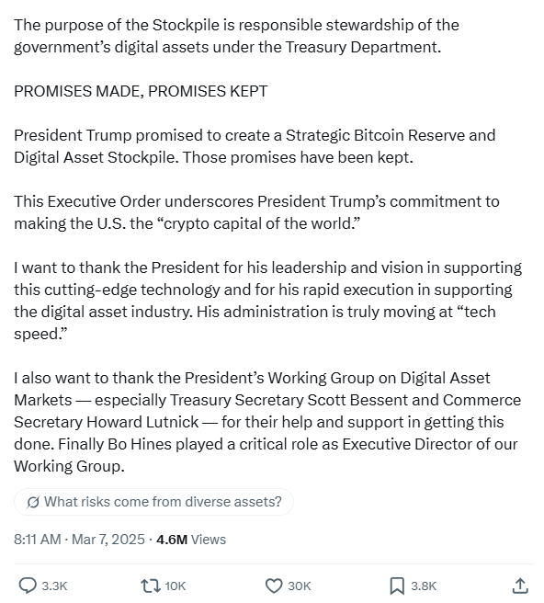Click the Mar 7, 2025 date
The height and width of the screenshot is (603, 544).
[x=108, y=540]
